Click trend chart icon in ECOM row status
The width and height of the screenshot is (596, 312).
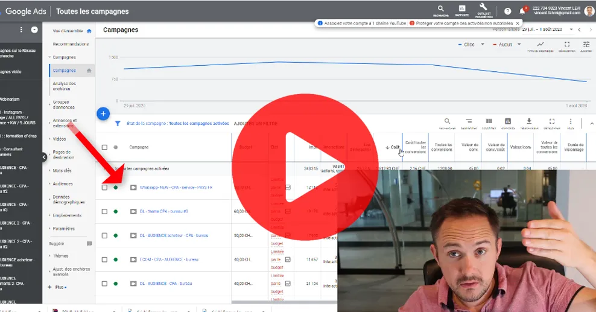coord(288,259)
